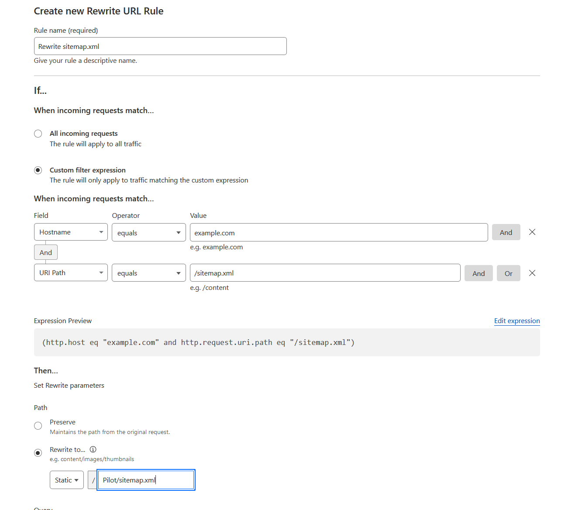Viewport: 575px width, 510px height.
Task: Focus the Rule name input field
Action: [160, 46]
